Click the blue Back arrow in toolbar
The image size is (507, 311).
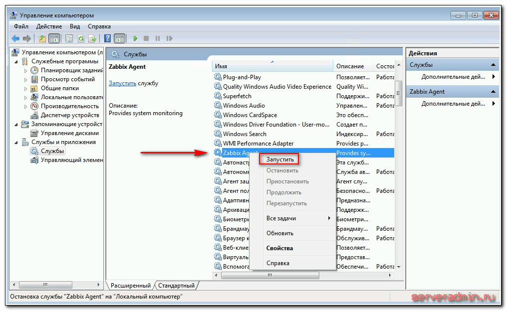pos(15,38)
